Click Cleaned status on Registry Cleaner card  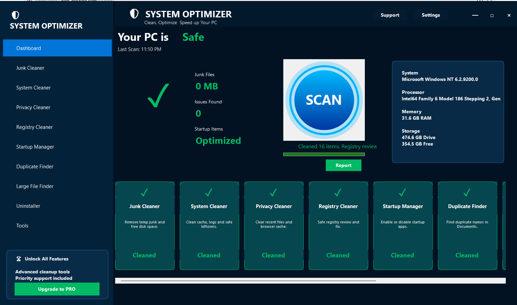[x=338, y=255]
